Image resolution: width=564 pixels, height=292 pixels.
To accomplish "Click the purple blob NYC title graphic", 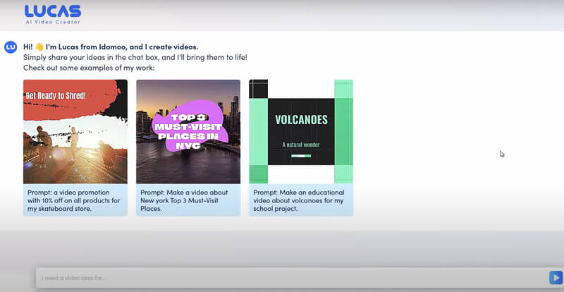I will click(189, 127).
